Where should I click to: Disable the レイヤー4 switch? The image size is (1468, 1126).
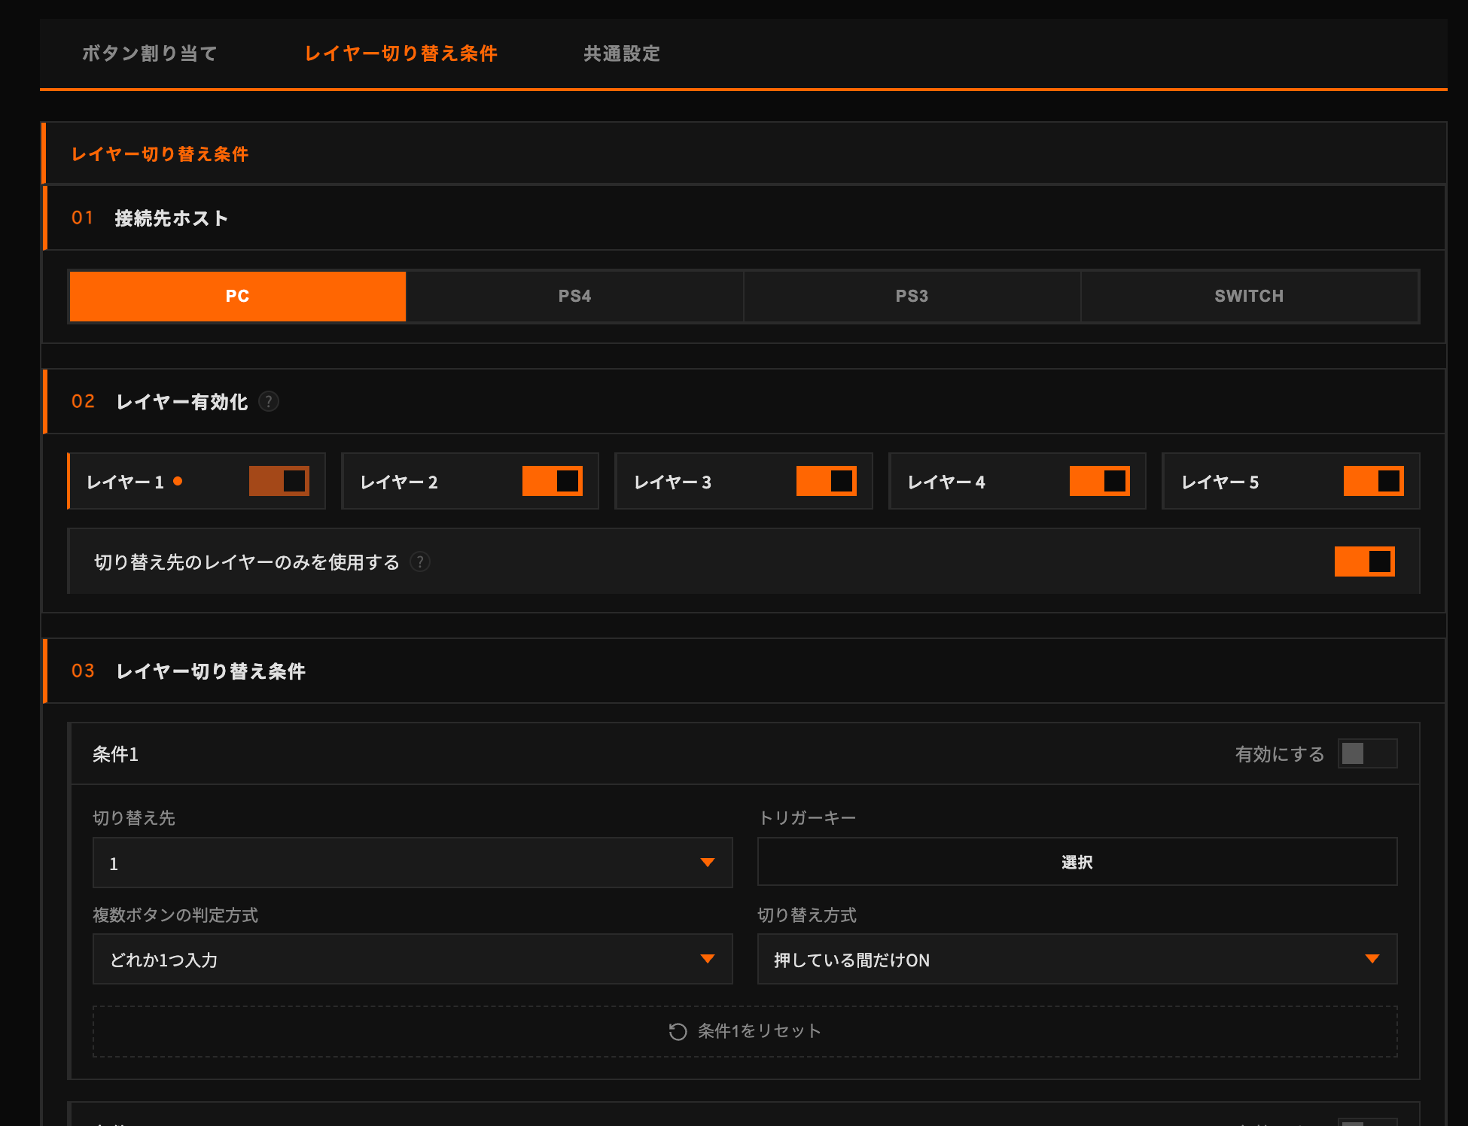(1099, 481)
